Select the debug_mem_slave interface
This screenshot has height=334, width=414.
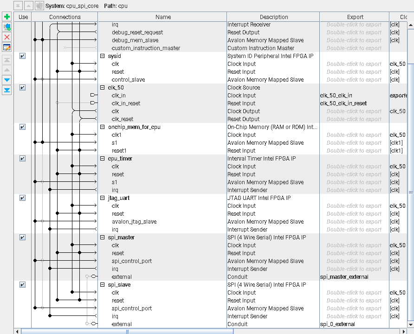135,40
